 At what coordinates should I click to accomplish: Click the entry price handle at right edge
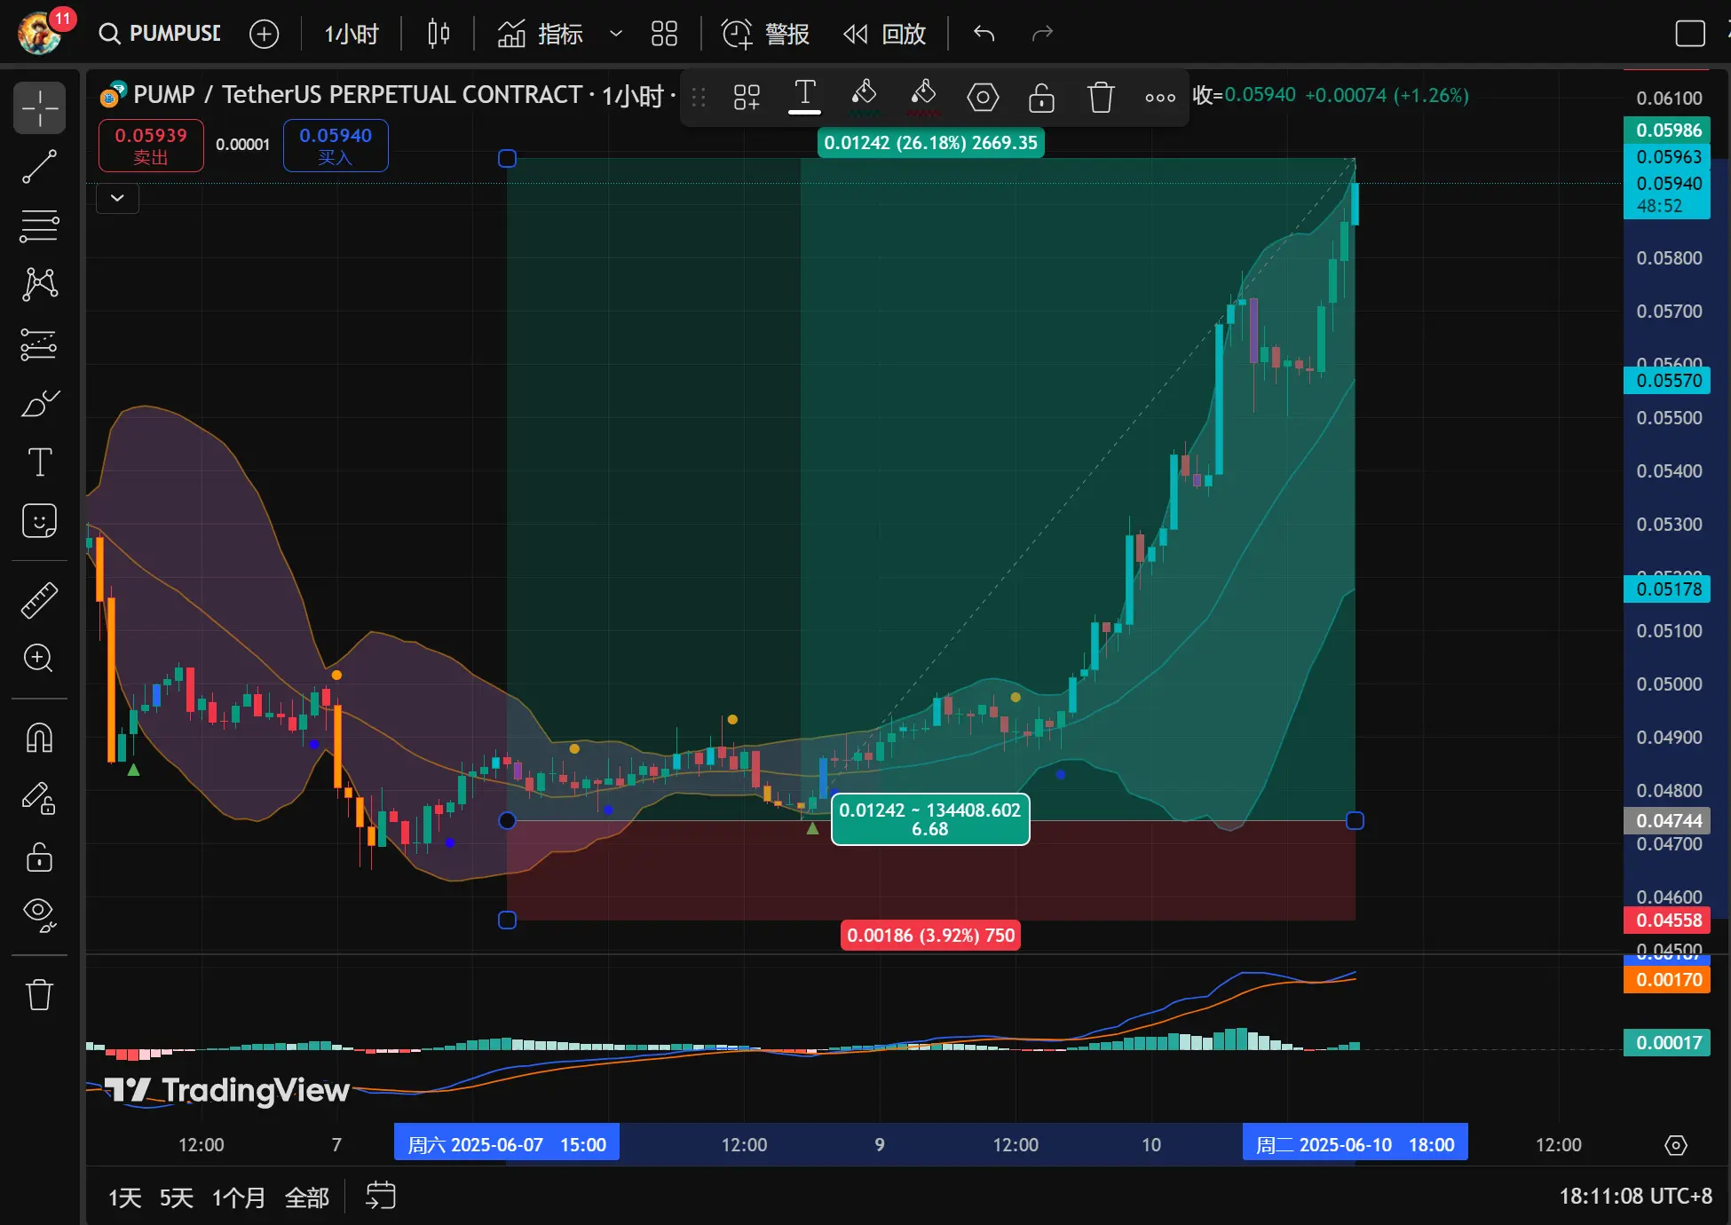[1355, 821]
